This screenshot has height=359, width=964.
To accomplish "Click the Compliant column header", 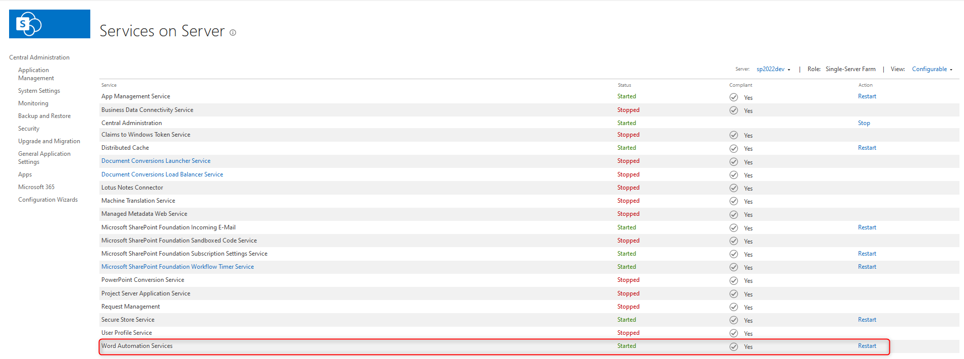I will point(741,85).
